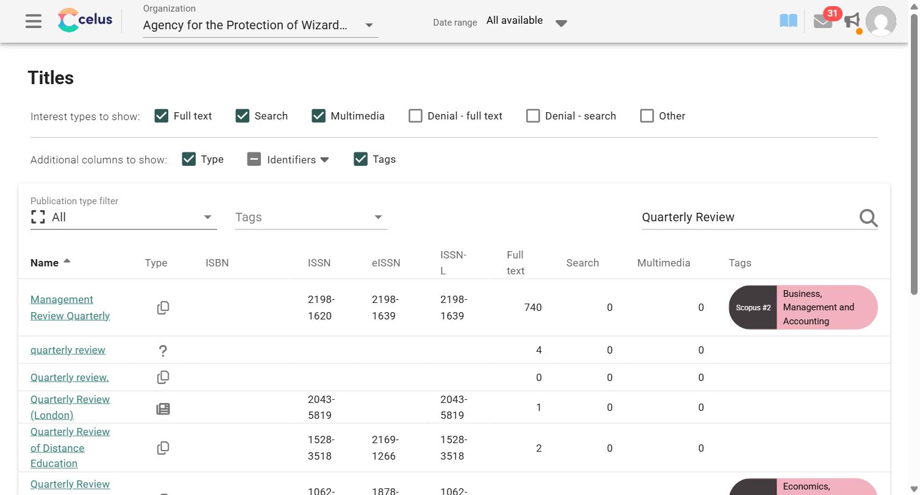Expand the Organization dropdown
920x495 pixels.
260,25
